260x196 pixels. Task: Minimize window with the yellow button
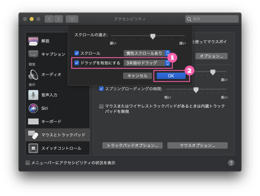tap(32, 19)
